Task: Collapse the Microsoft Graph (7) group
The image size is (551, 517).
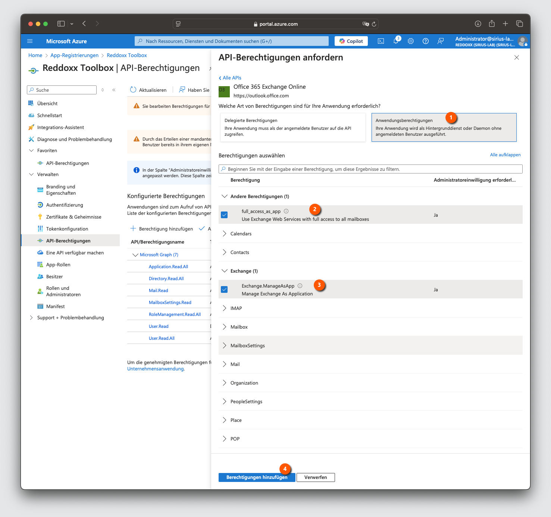Action: (x=135, y=255)
